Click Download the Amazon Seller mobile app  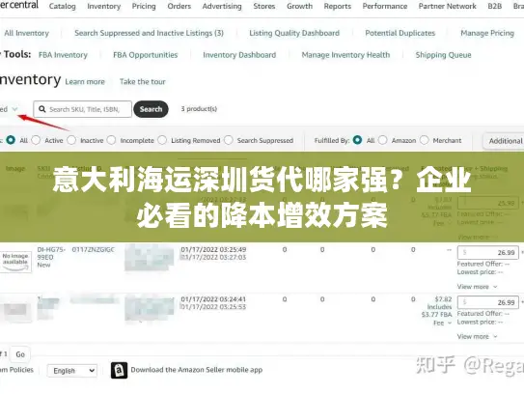[197, 370]
